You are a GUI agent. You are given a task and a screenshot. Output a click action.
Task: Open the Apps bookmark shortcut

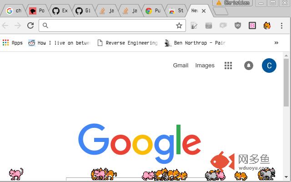(13, 43)
